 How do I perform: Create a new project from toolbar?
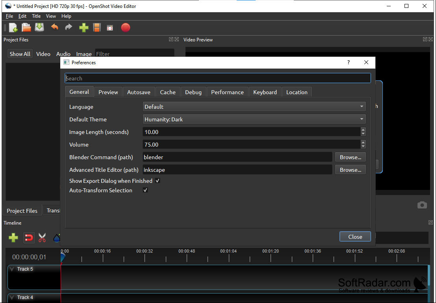coord(13,28)
